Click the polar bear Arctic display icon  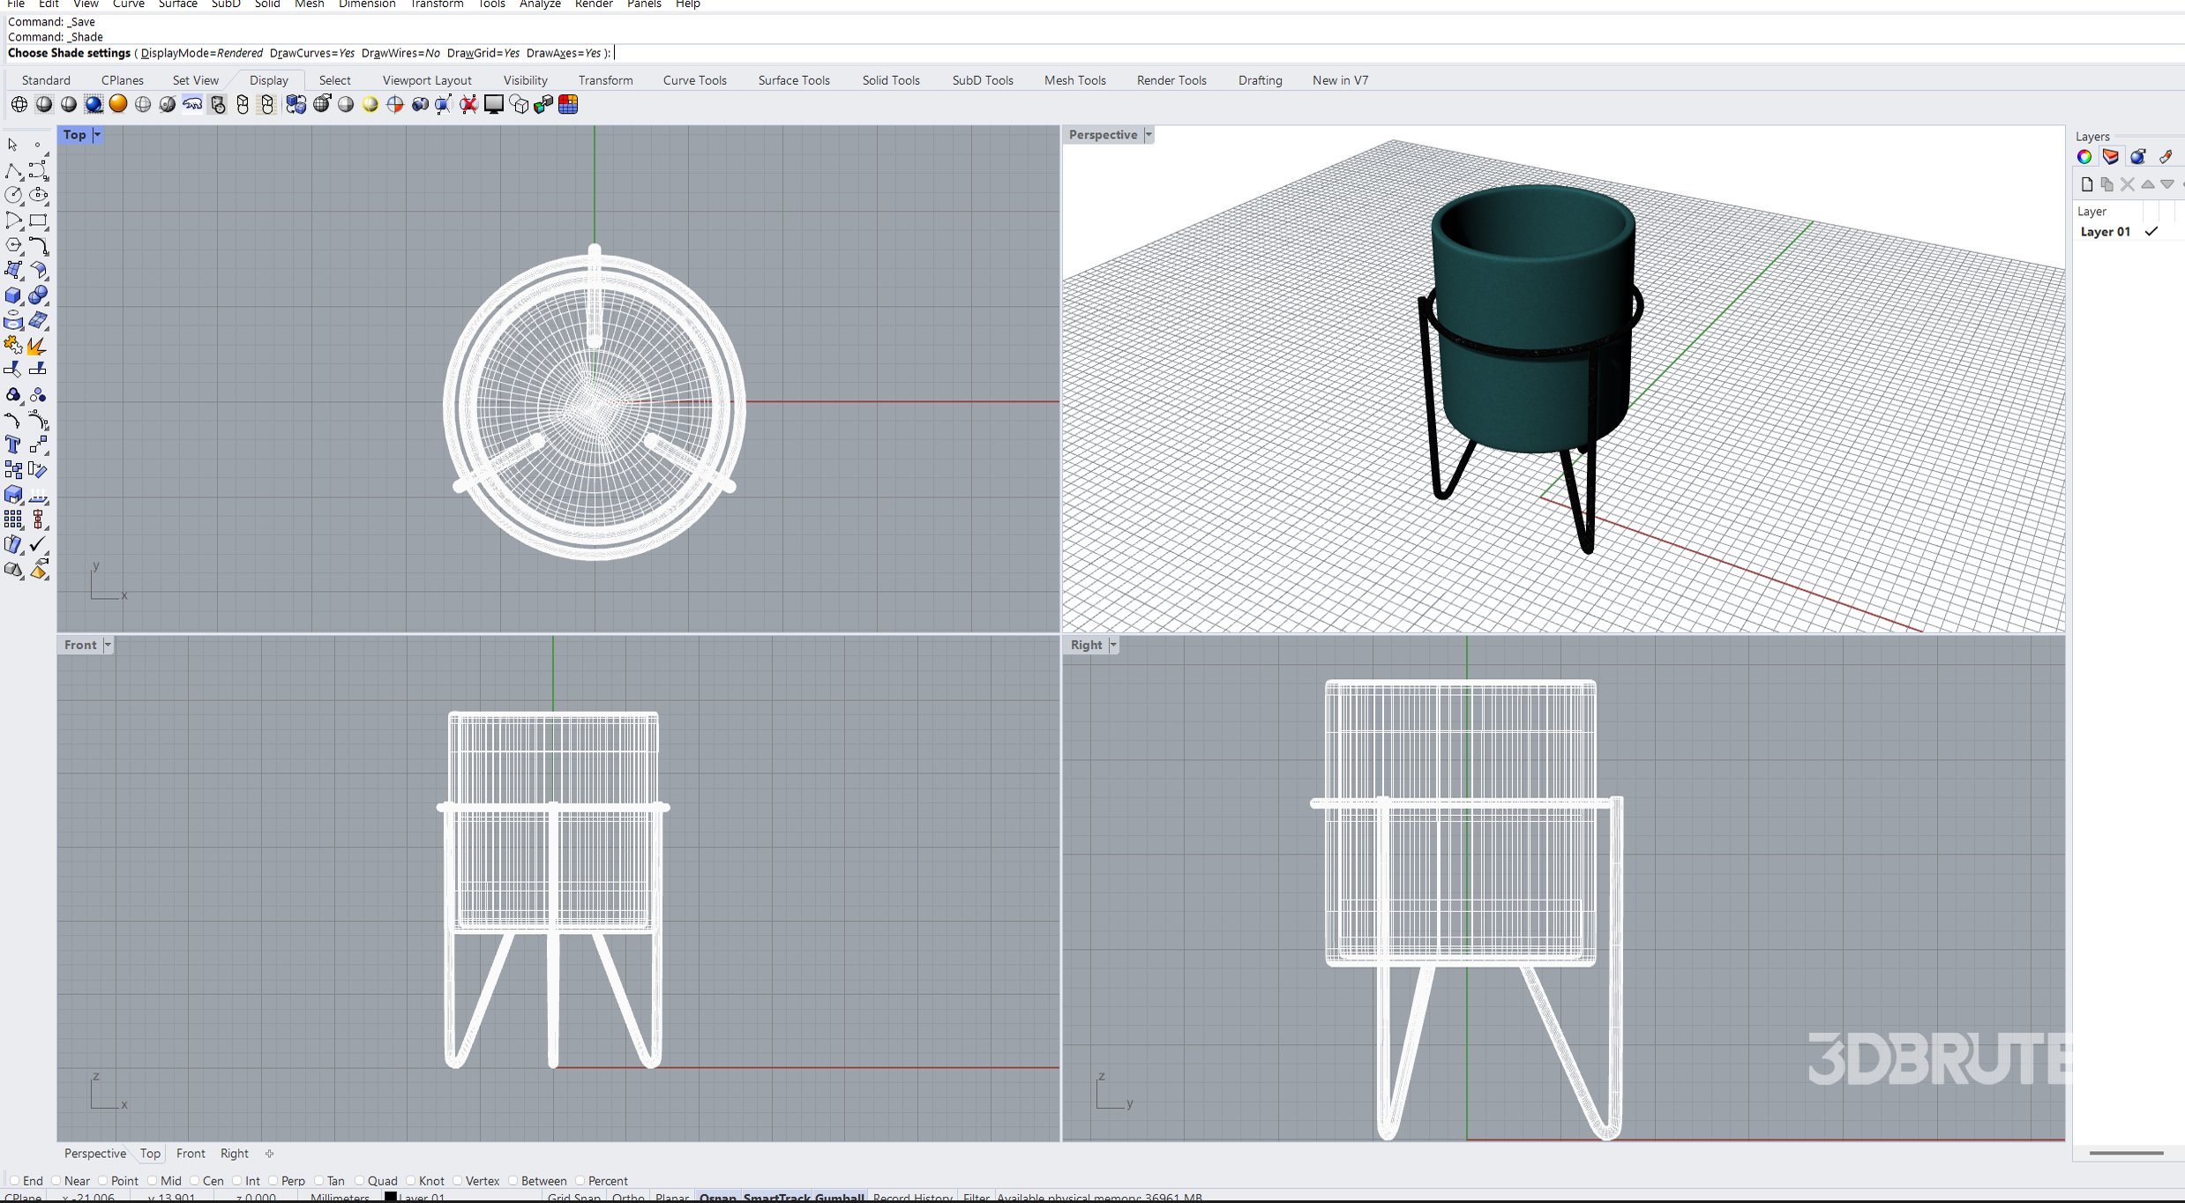point(192,105)
